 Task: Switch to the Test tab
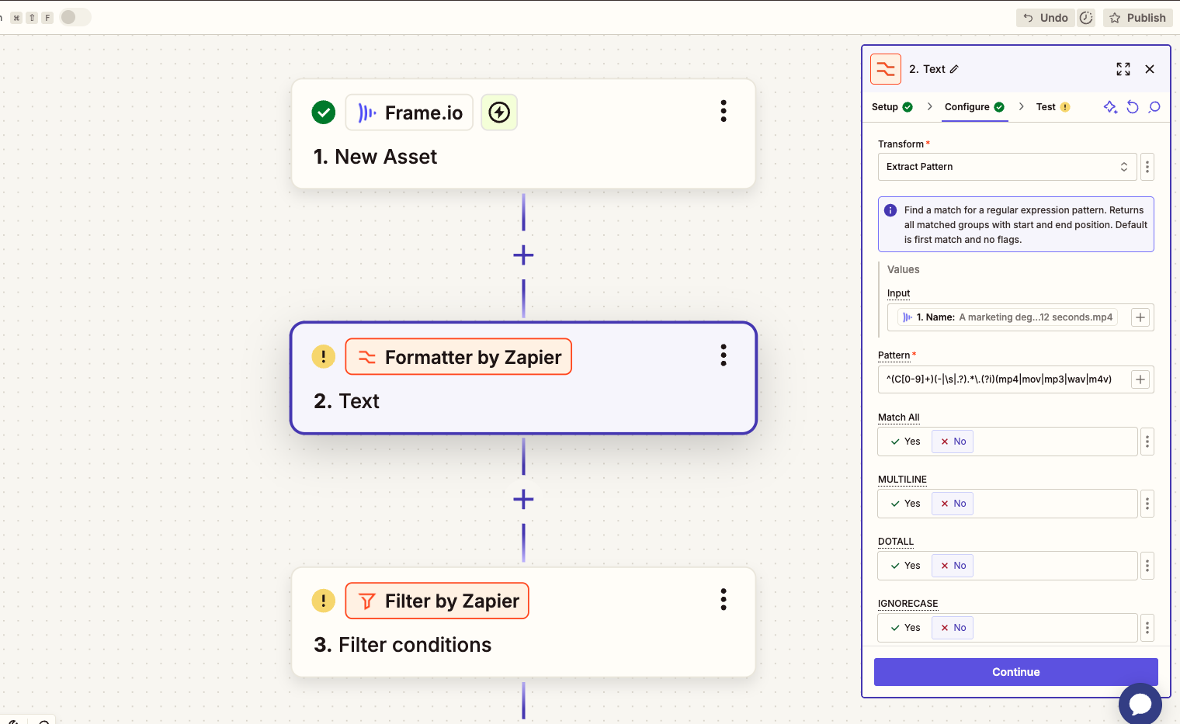coord(1053,107)
